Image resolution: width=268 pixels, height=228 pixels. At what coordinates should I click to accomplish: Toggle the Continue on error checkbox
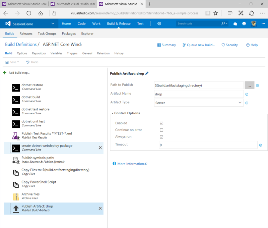point(161,130)
